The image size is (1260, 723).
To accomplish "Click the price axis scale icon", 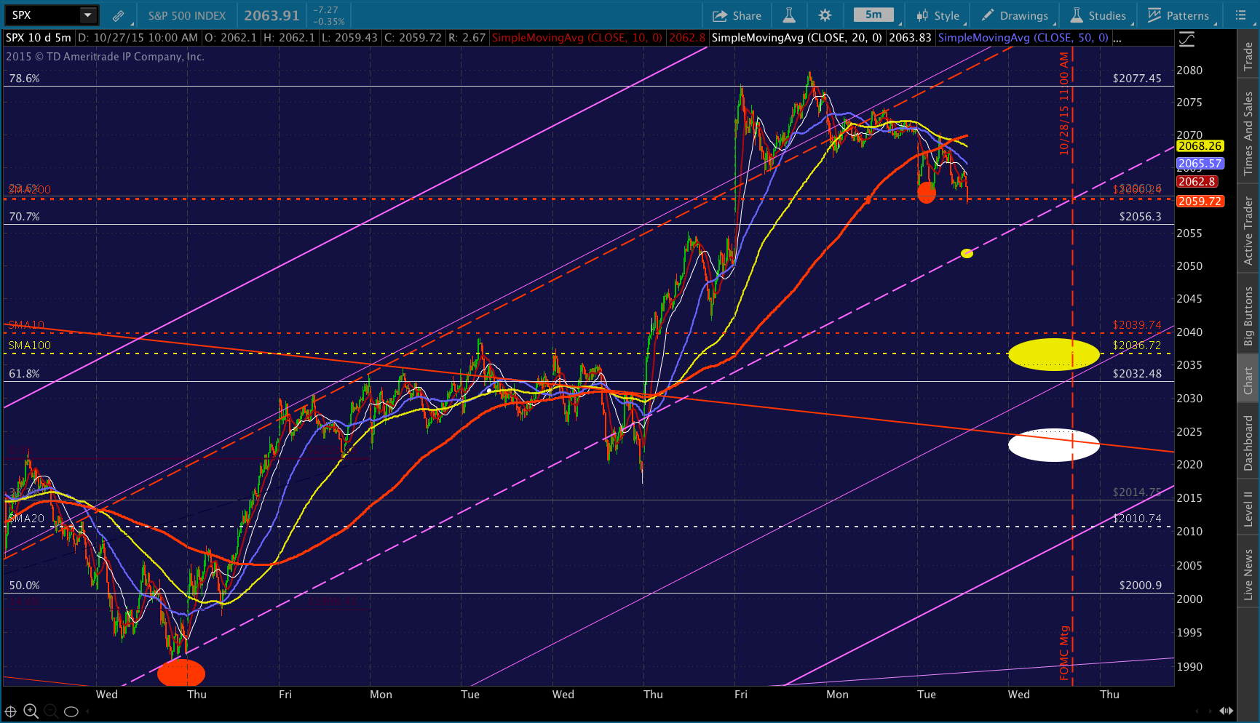I will 1187,39.
